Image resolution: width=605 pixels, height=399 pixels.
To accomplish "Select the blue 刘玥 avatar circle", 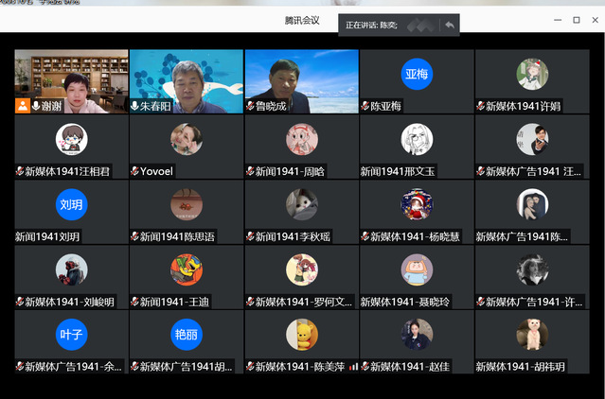I will (x=71, y=204).
